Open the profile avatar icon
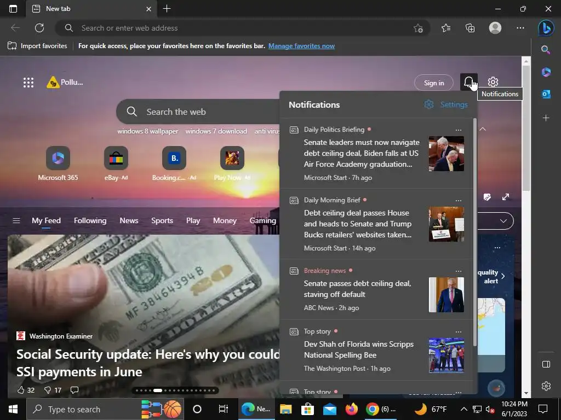 coord(495,28)
